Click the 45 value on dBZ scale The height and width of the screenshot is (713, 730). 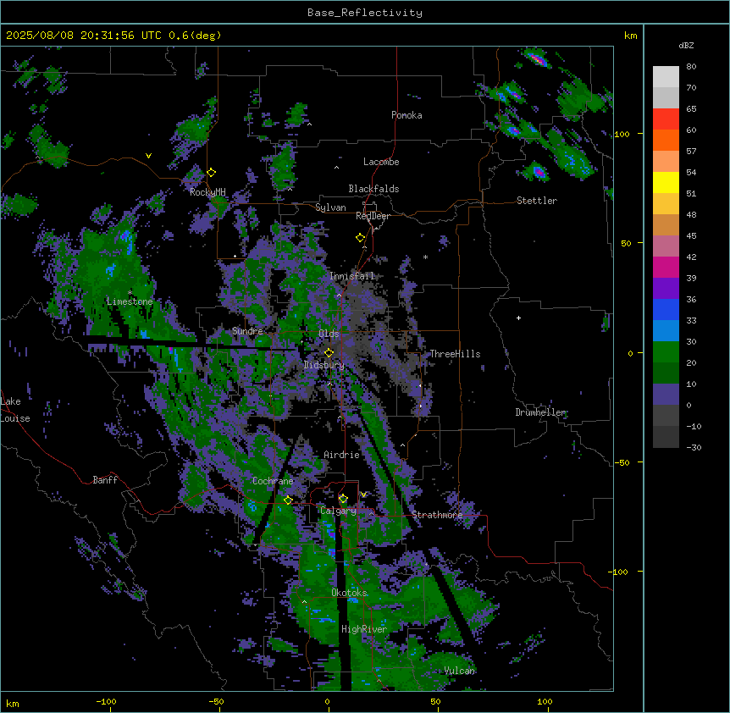691,236
